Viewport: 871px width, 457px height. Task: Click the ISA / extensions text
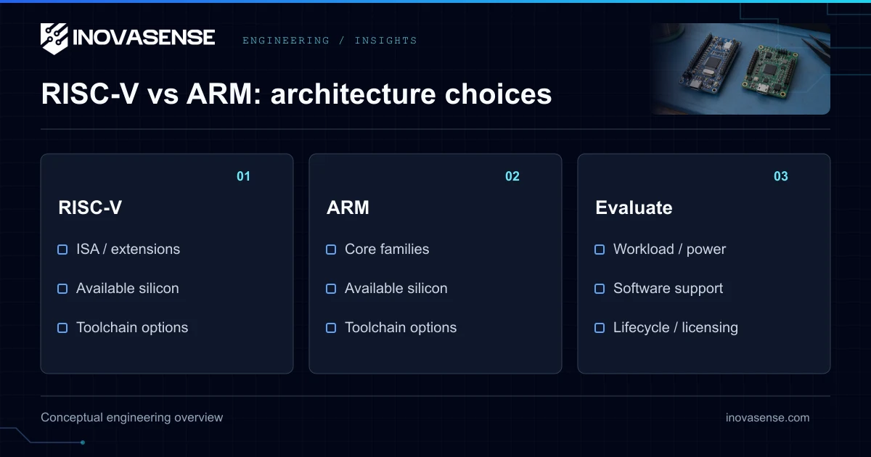click(128, 249)
